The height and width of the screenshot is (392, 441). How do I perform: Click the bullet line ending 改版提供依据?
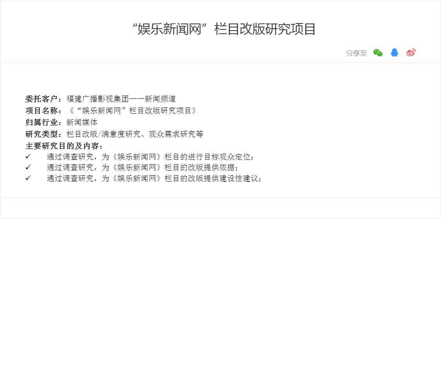[x=142, y=167]
